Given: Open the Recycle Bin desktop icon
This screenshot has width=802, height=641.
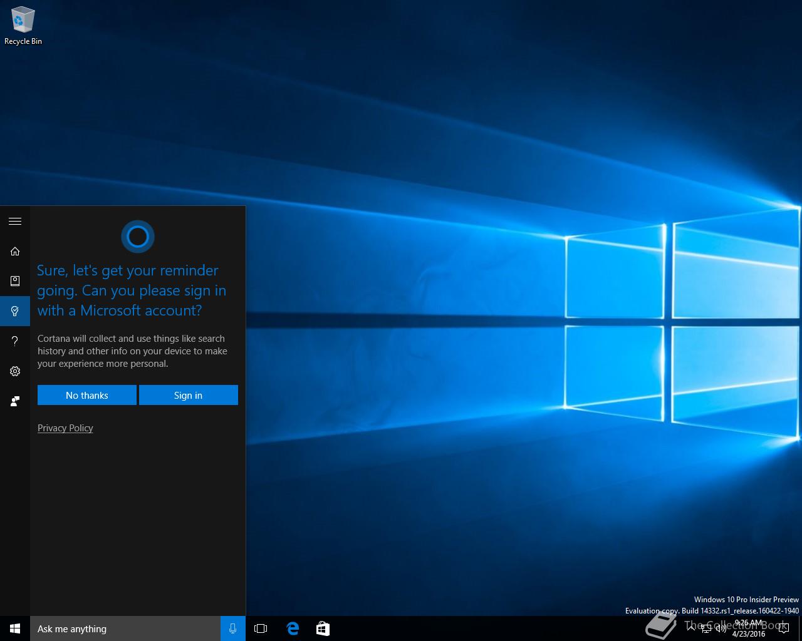Looking at the screenshot, I should point(23,26).
